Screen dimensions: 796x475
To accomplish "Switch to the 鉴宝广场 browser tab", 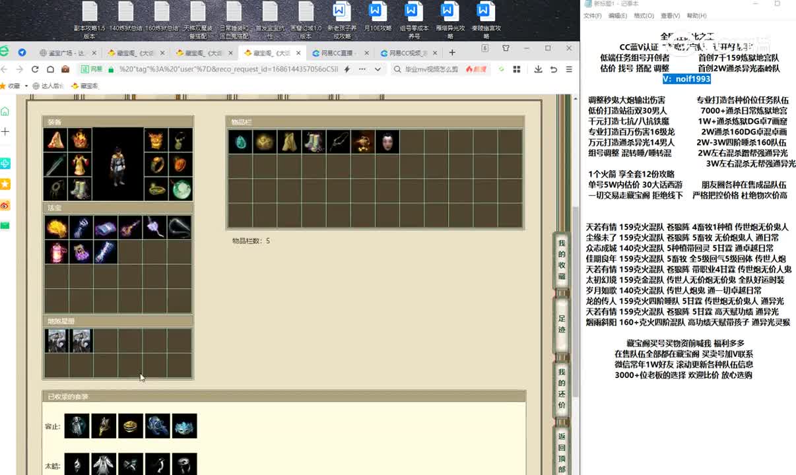I will coord(67,53).
